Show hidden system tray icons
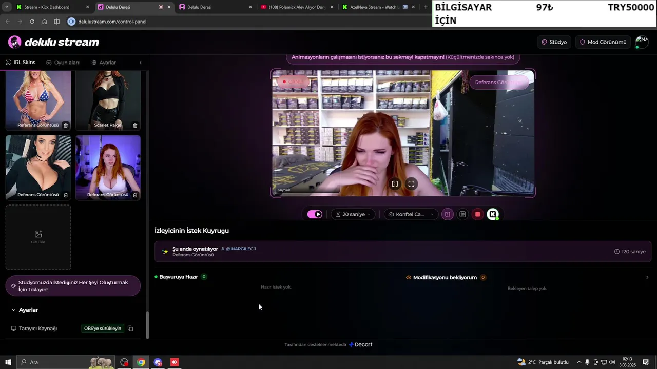The height and width of the screenshot is (369, 657). 579,362
